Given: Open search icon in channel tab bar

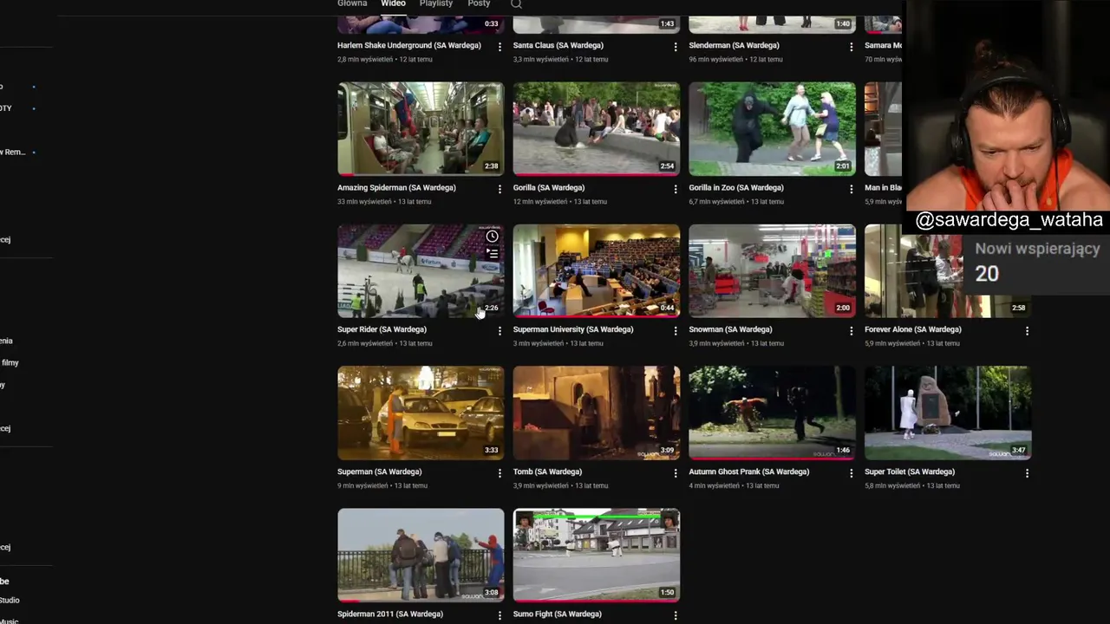Looking at the screenshot, I should [x=516, y=4].
